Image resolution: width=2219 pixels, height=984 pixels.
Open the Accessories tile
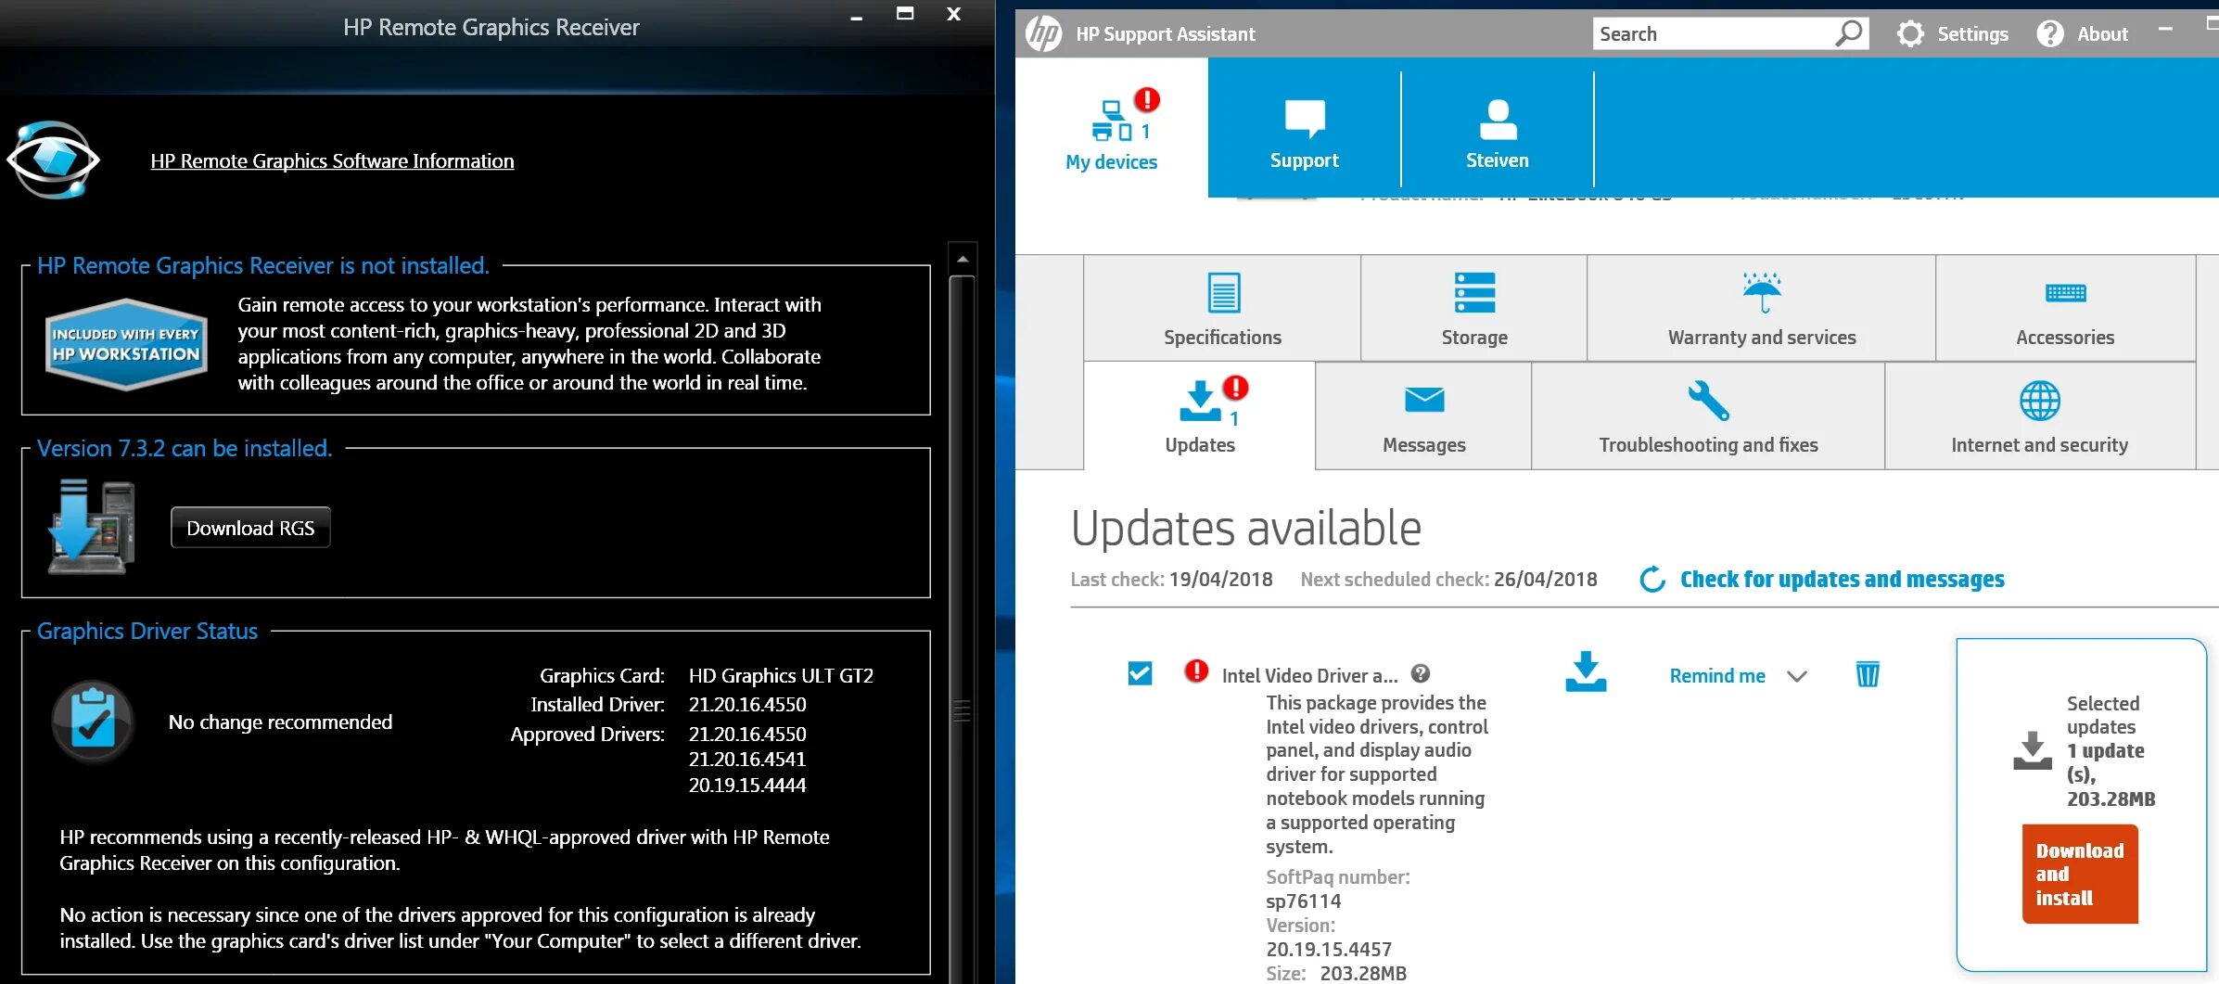click(2065, 309)
